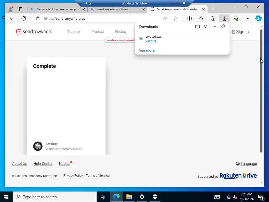Open the Product menu item
The height and width of the screenshot is (202, 269).
pos(98,32)
